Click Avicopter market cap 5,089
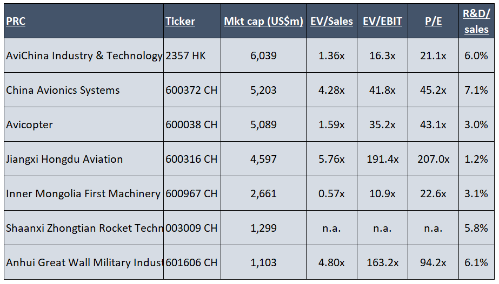This screenshot has width=499, height=284. coord(263,124)
